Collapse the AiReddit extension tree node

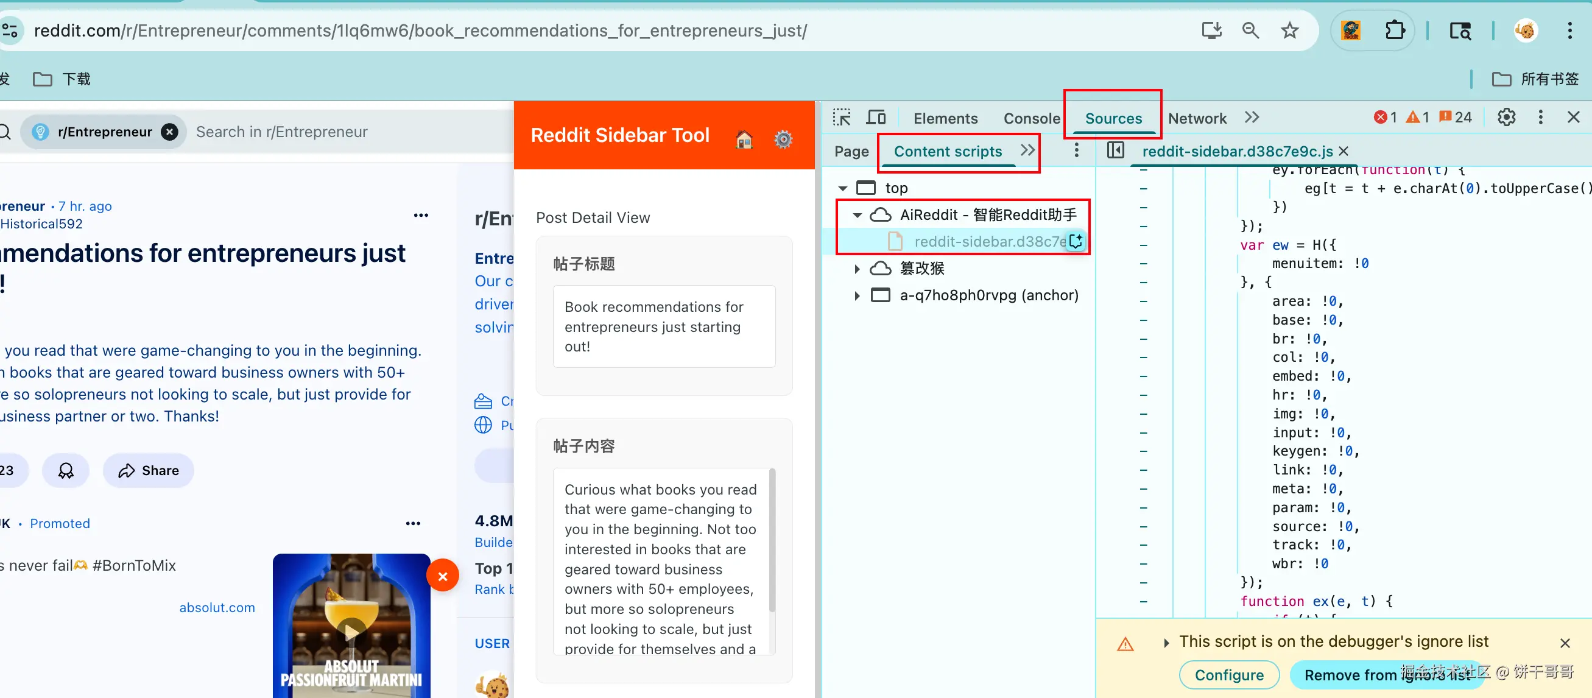coord(857,215)
